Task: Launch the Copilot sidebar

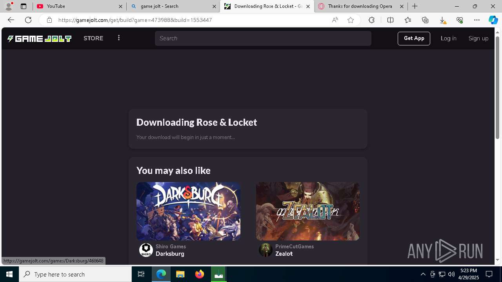Action: click(493, 20)
